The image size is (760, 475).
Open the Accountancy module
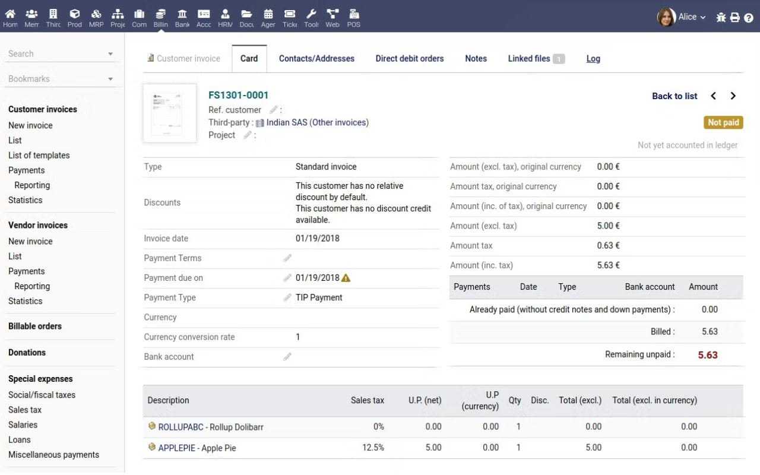point(204,17)
